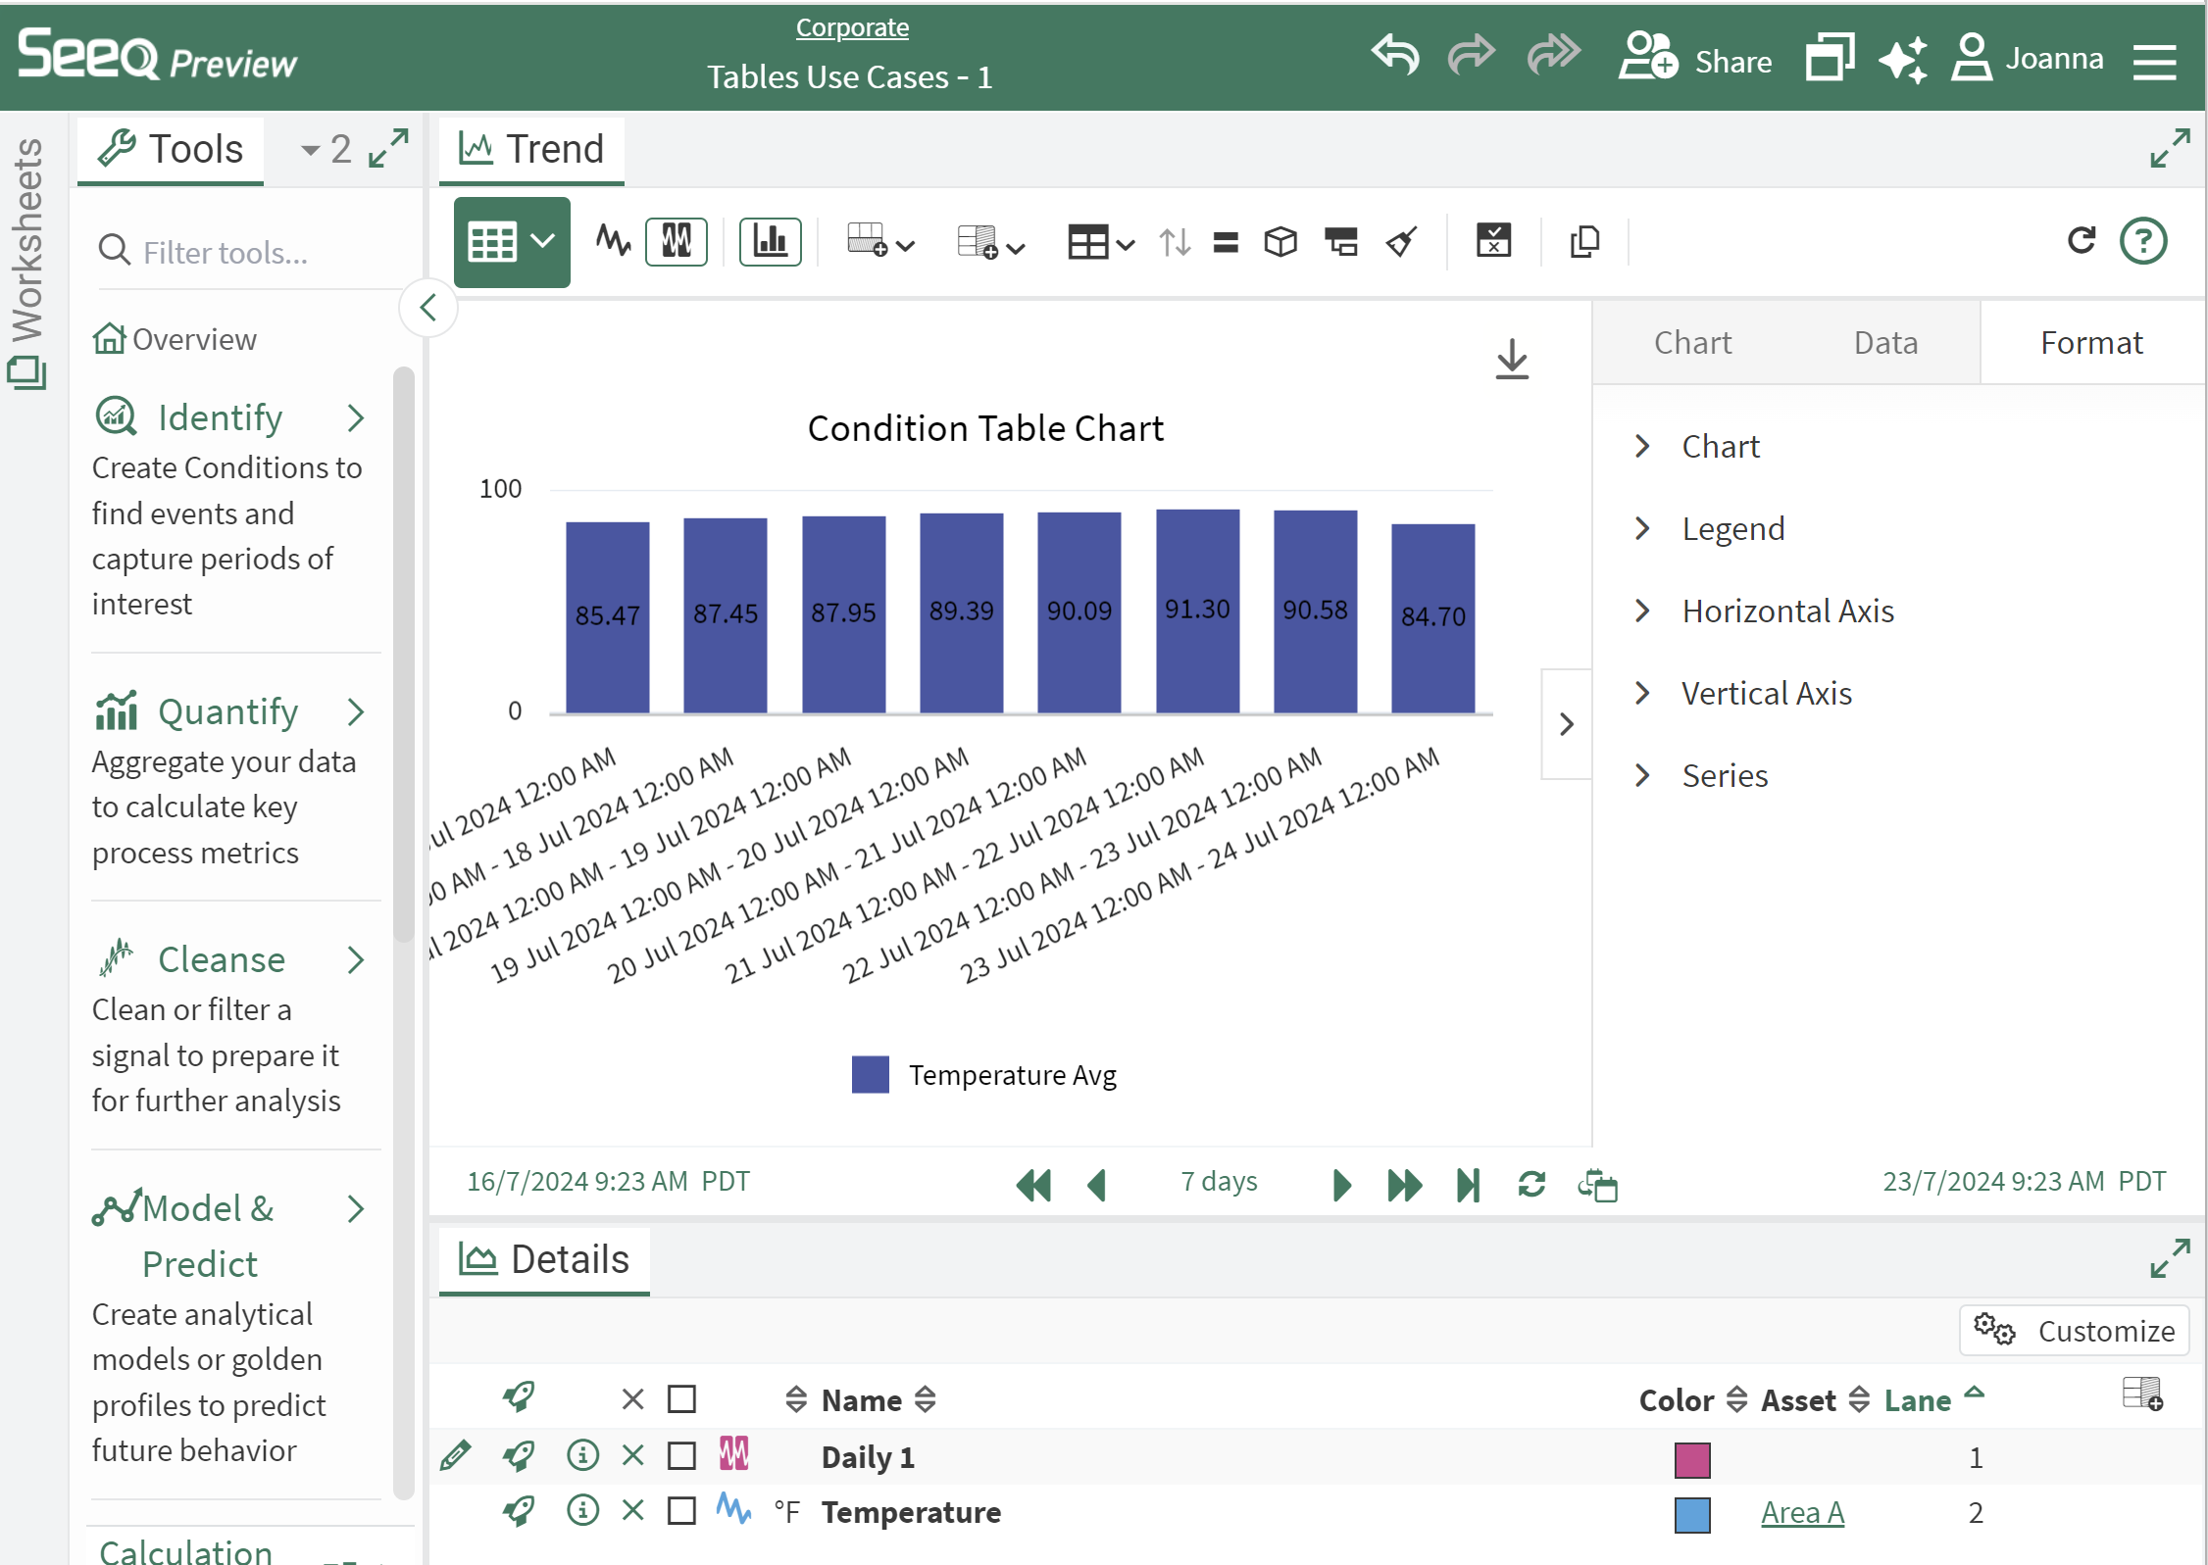This screenshot has width=2208, height=1565.
Task: Switch to capsule time view icon
Action: click(x=677, y=241)
